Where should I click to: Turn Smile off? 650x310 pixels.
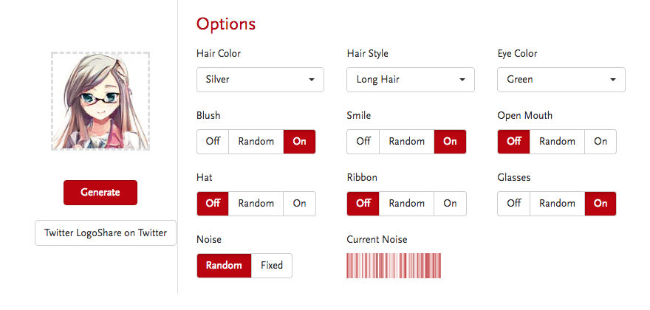click(363, 142)
